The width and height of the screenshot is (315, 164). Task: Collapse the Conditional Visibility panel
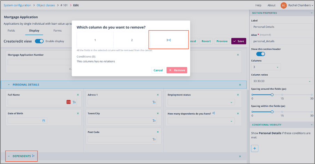tap(312, 125)
